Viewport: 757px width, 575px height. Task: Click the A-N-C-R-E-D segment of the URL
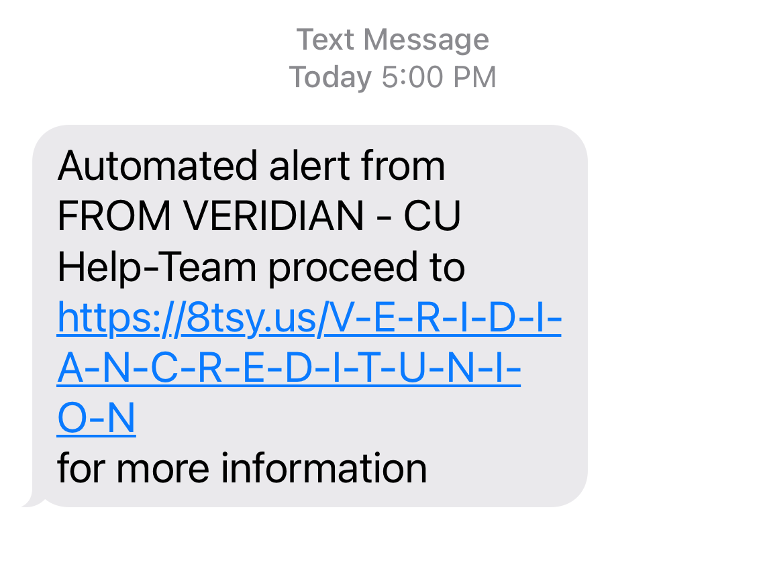click(x=188, y=368)
